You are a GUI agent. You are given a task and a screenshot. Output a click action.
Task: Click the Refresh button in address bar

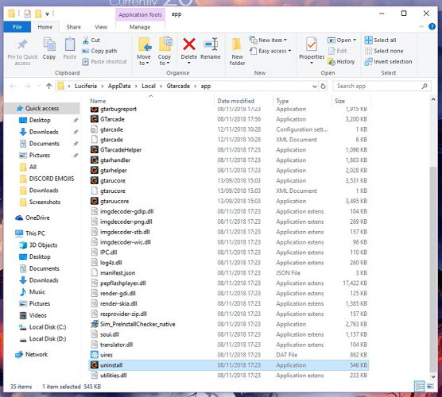tap(323, 87)
